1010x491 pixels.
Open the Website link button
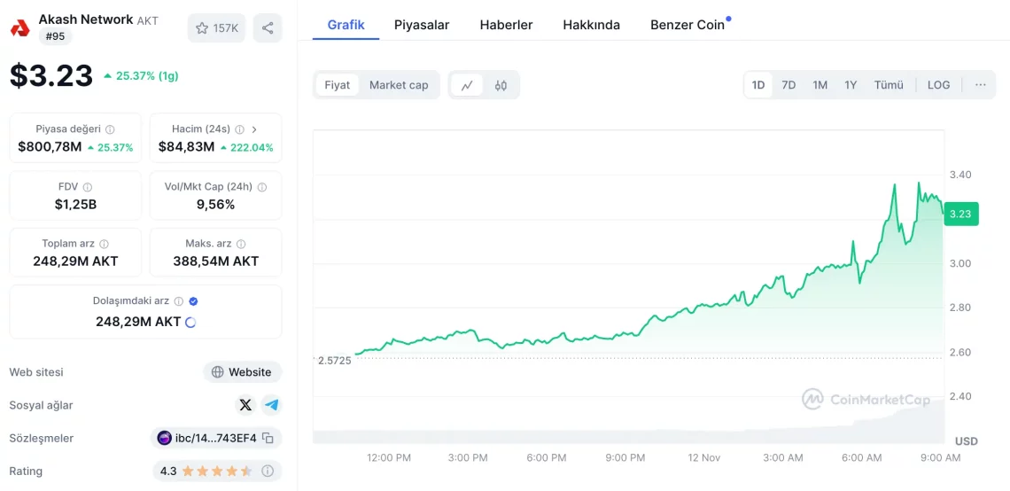click(242, 372)
